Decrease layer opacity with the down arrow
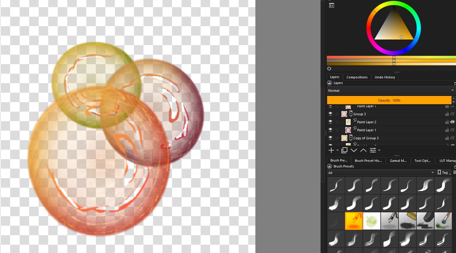The image size is (456, 253). (x=454, y=102)
